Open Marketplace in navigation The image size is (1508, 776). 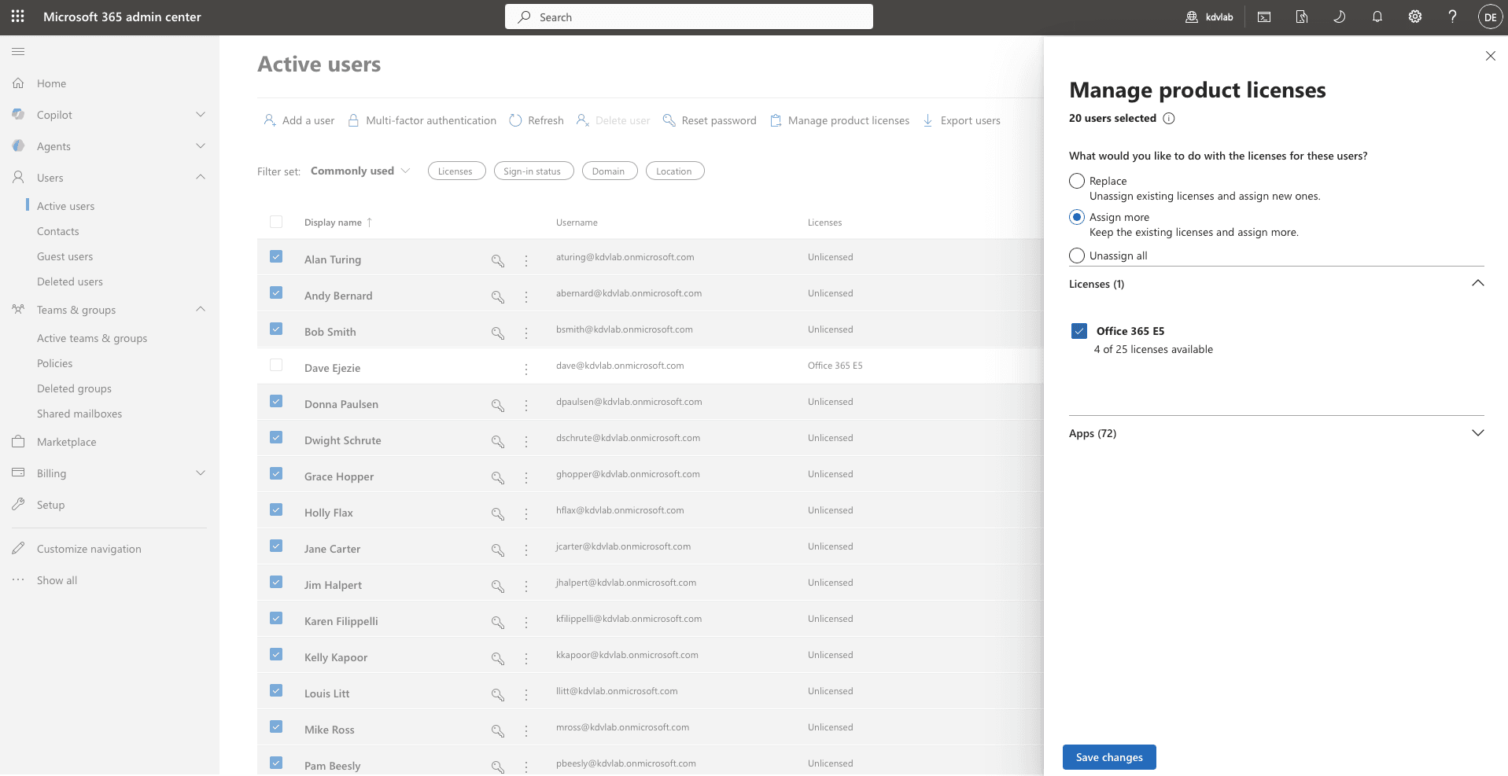point(66,442)
